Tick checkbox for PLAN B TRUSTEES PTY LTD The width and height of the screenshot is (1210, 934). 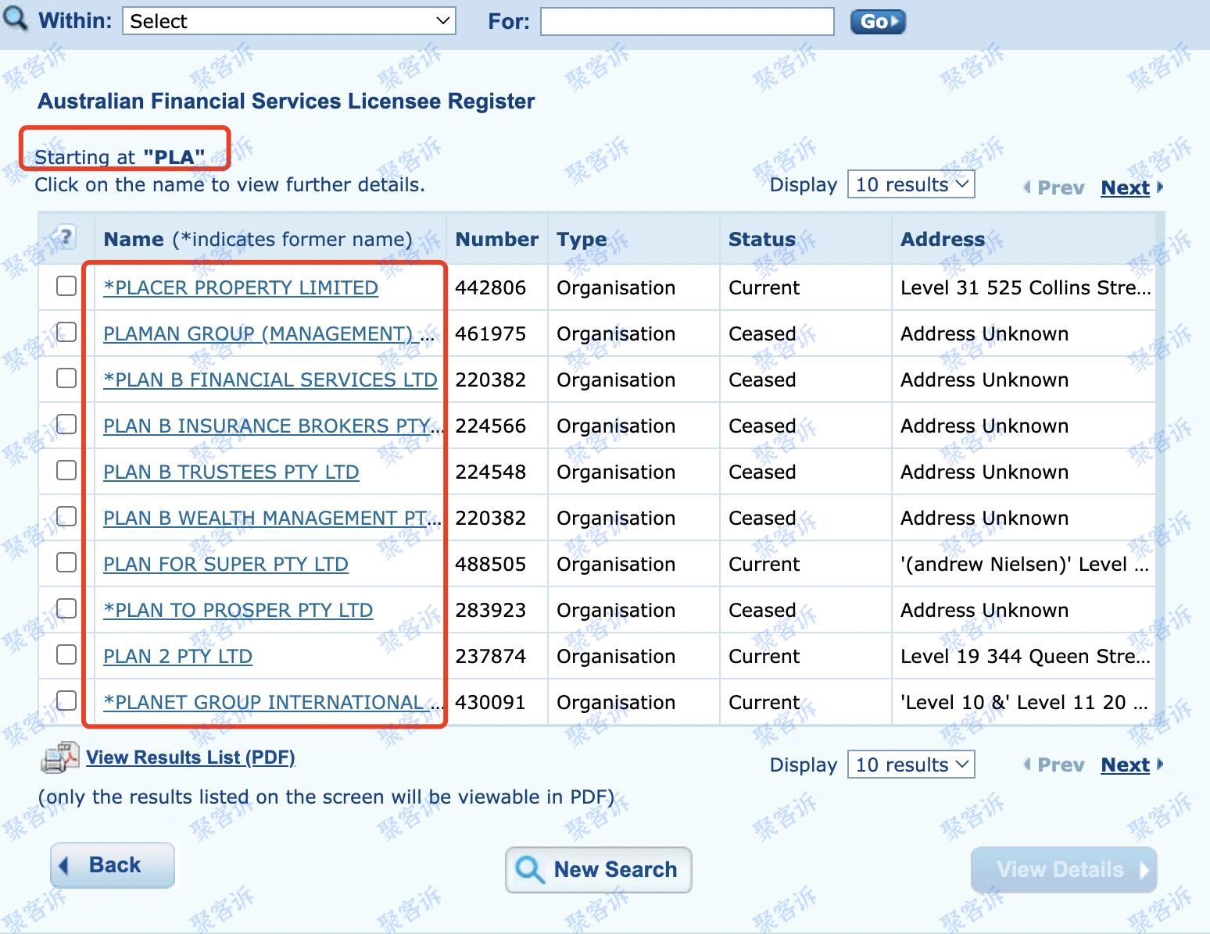click(x=66, y=471)
